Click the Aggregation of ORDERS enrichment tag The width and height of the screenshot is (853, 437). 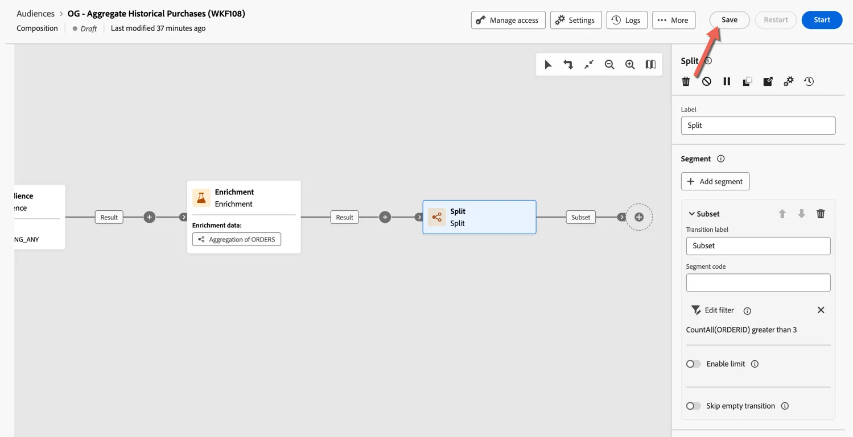pos(237,240)
